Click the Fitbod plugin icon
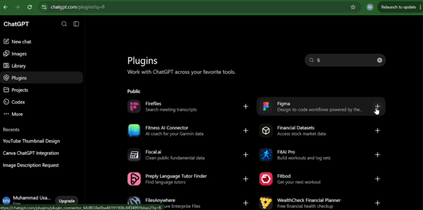Viewport: 423px width, 210px height. 266,179
